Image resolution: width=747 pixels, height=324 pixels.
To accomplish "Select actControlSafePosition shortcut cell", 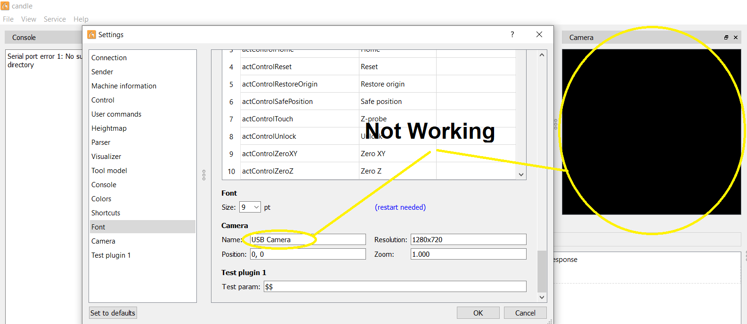I will [300, 102].
